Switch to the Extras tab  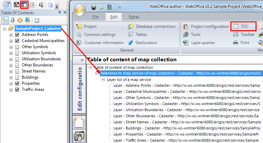[134, 17]
